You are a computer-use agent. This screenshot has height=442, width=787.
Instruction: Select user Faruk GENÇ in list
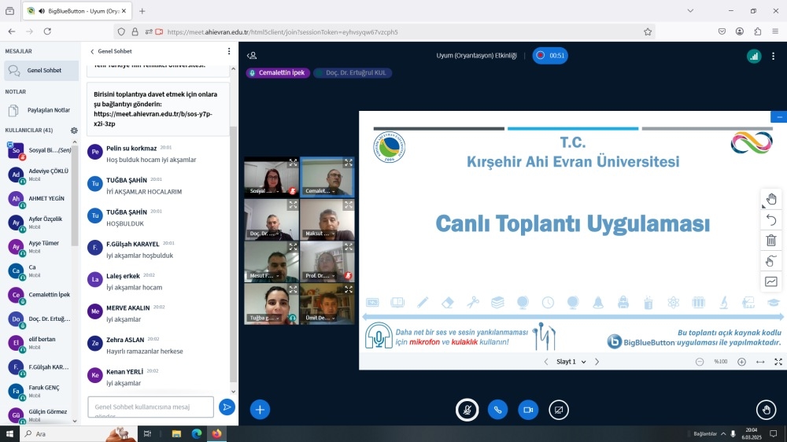point(39,392)
